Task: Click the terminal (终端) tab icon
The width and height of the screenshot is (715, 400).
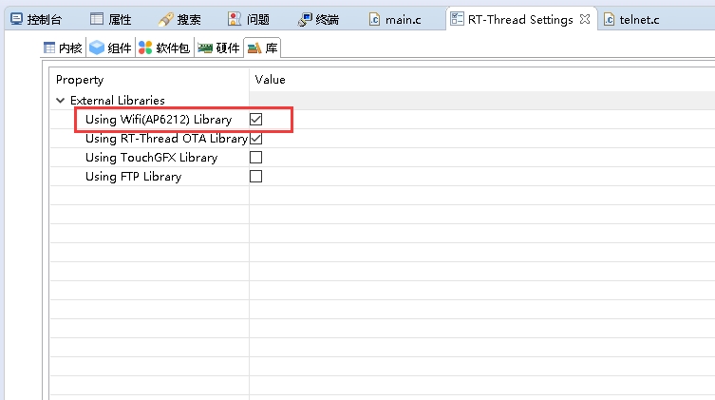Action: point(305,18)
